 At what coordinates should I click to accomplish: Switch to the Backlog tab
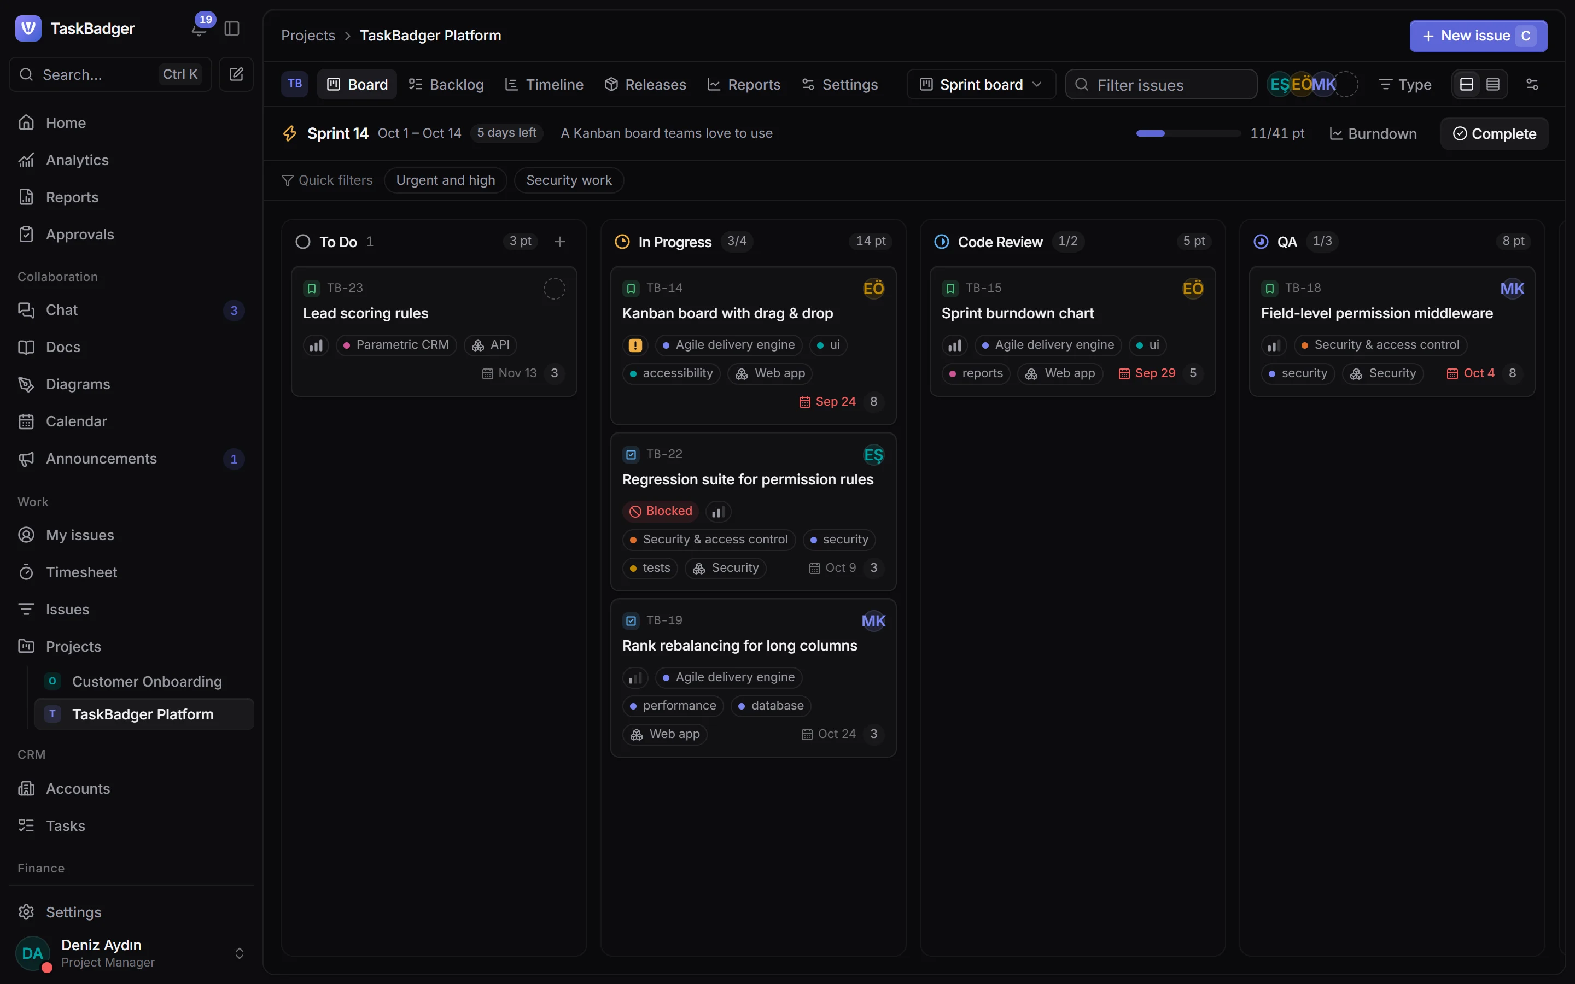(446, 85)
